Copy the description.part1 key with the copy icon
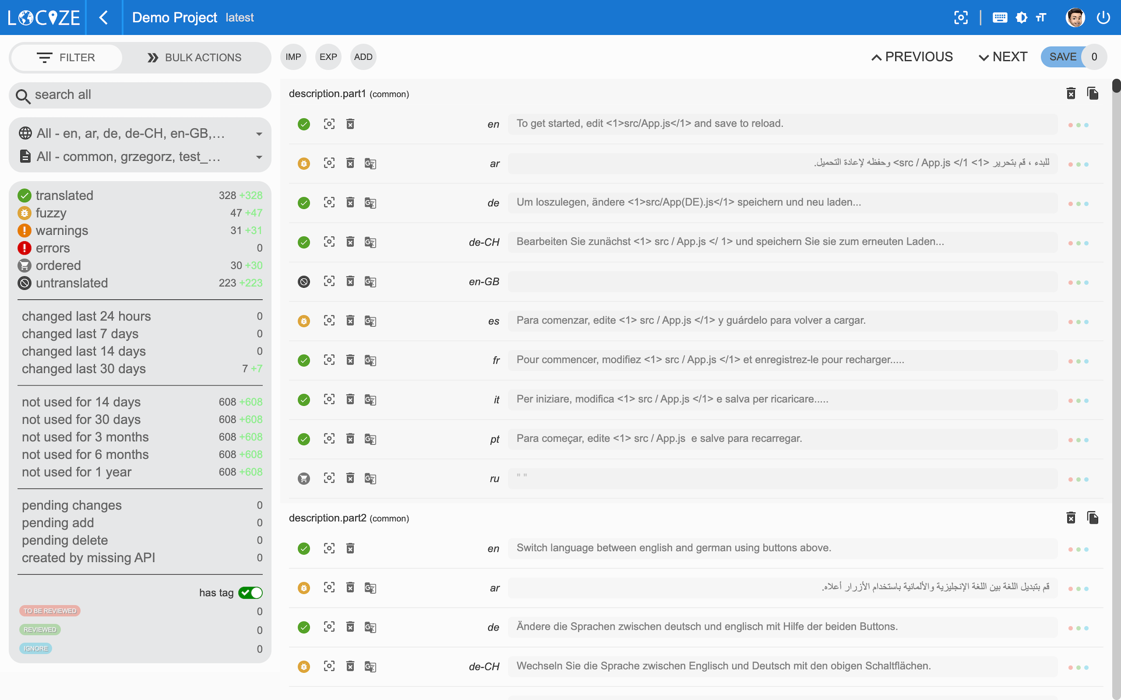1121x700 pixels. pos(1092,93)
